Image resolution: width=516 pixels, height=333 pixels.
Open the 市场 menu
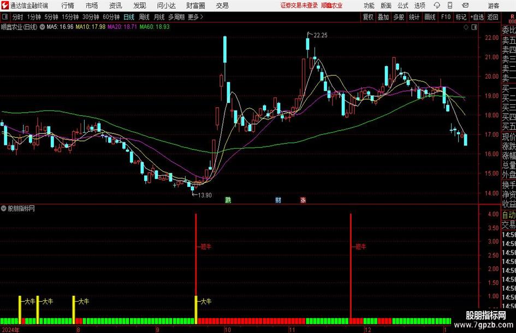92,5
